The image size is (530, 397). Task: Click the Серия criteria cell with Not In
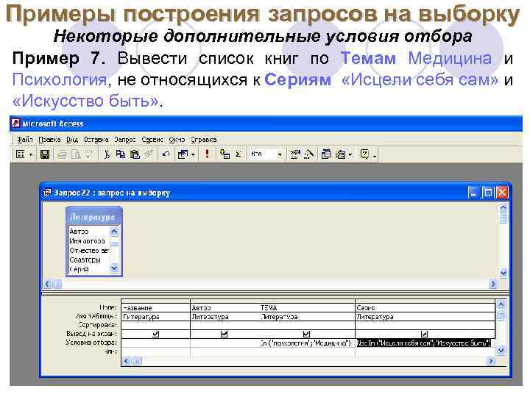(424, 343)
